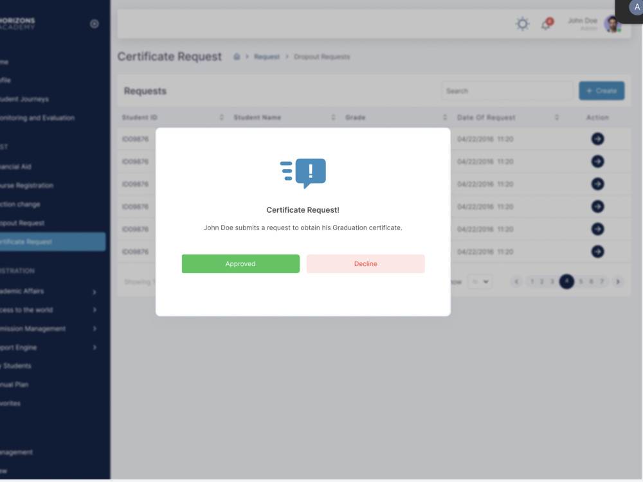Select pagination page 7
Screen dimensions: 643x482
[x=602, y=281]
